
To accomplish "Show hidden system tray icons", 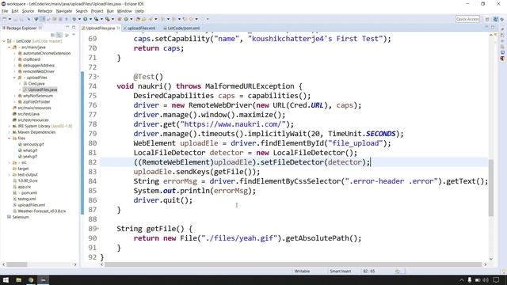I will point(461,280).
